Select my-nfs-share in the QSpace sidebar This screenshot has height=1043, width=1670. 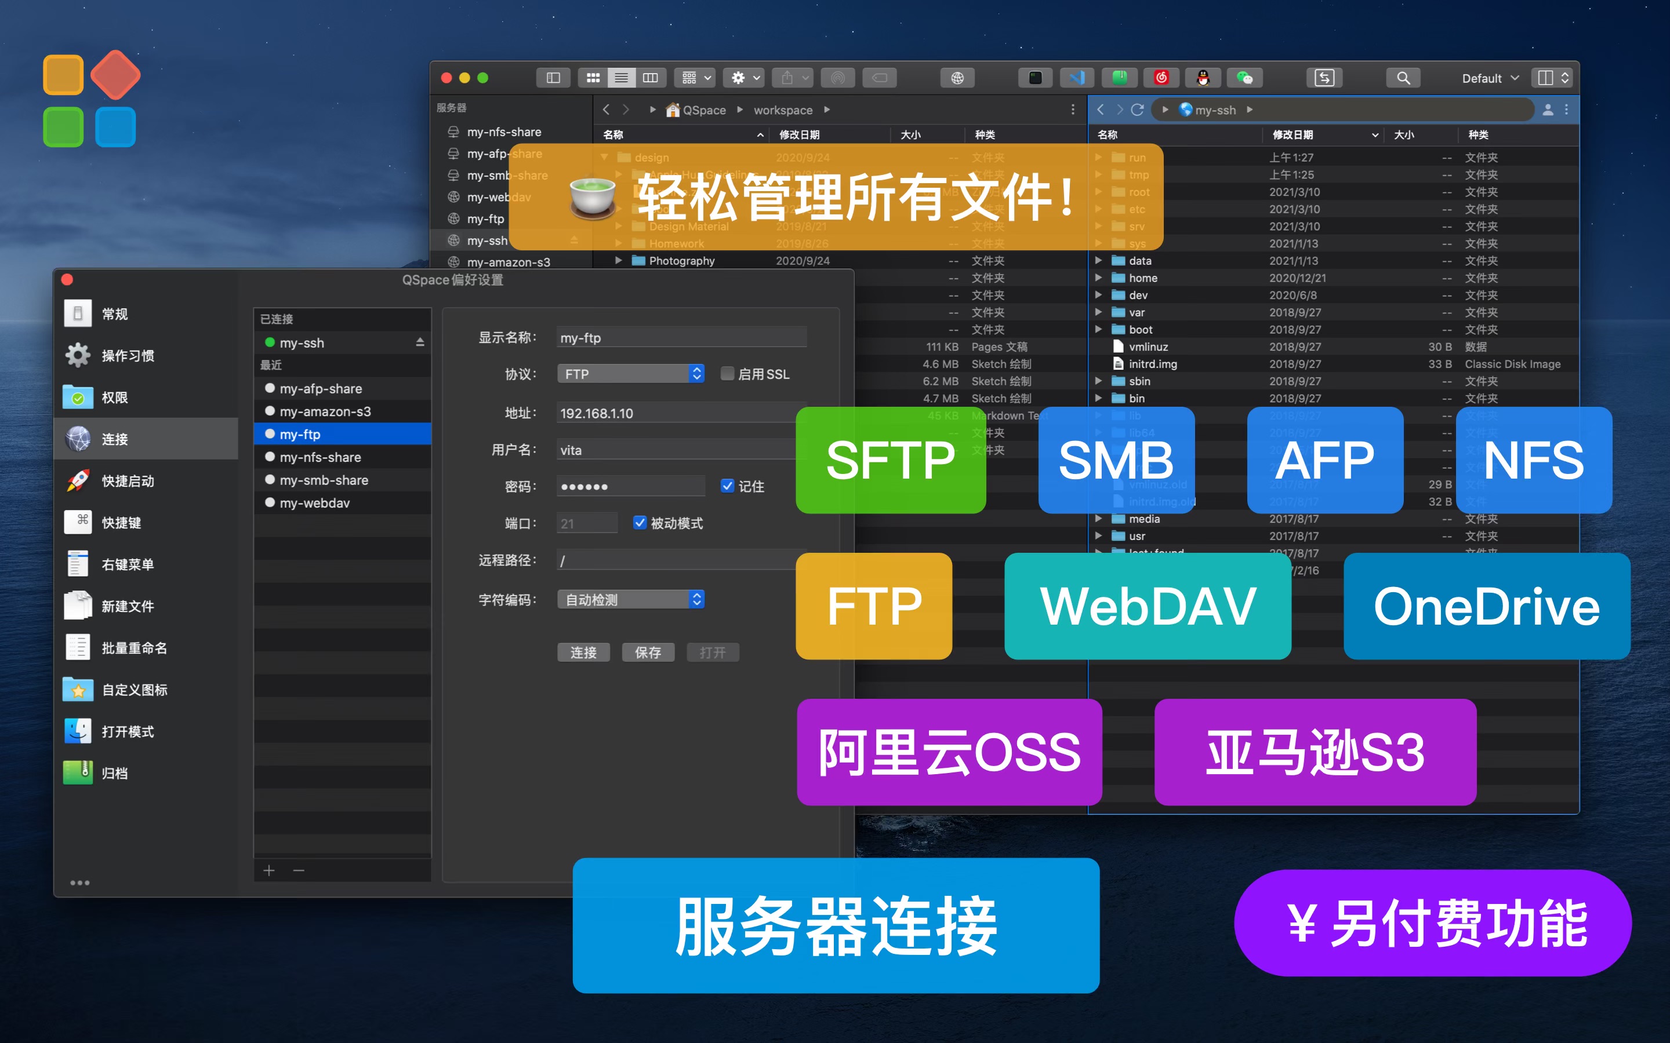511,132
